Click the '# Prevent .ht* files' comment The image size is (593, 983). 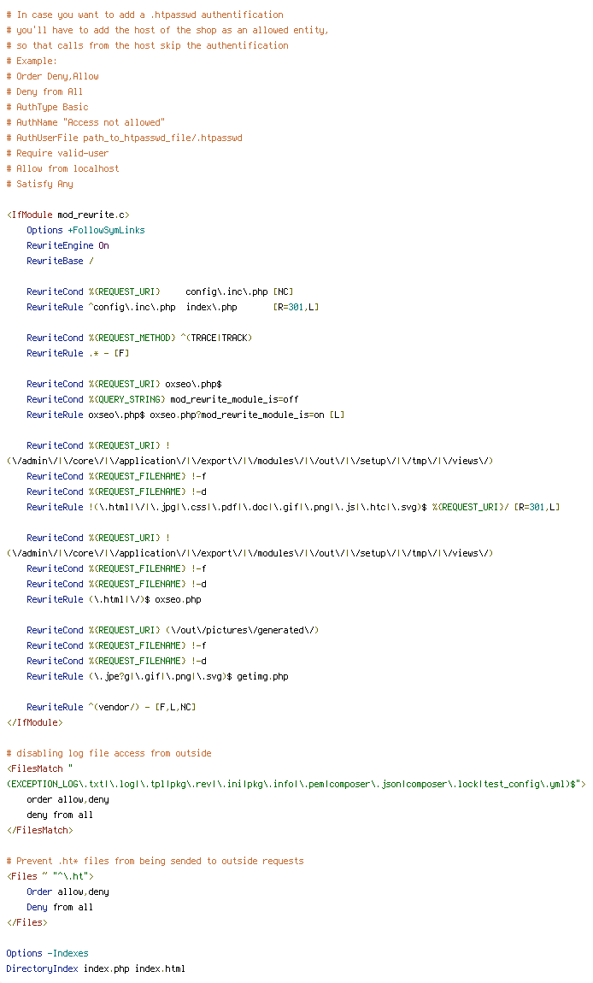coord(155,861)
